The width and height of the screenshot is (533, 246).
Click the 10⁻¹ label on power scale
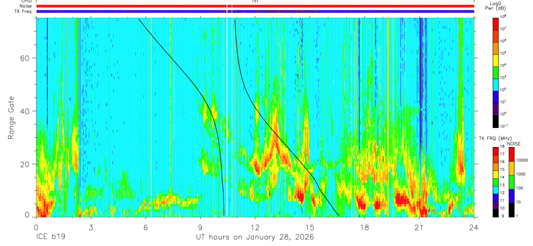(505, 126)
